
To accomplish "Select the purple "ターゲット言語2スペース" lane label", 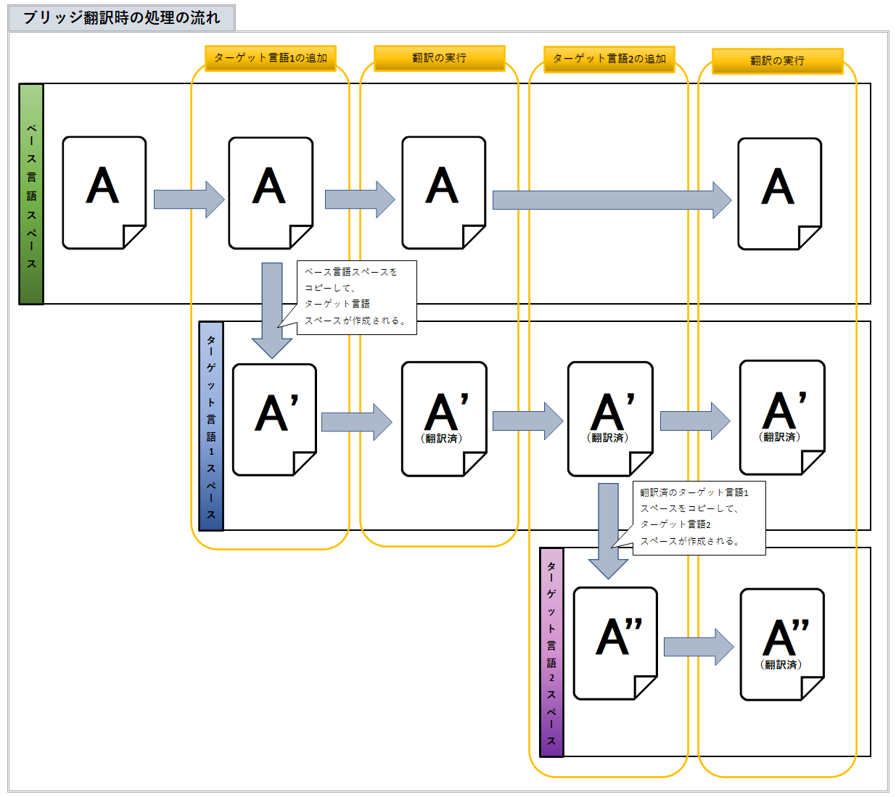I will tap(551, 653).
